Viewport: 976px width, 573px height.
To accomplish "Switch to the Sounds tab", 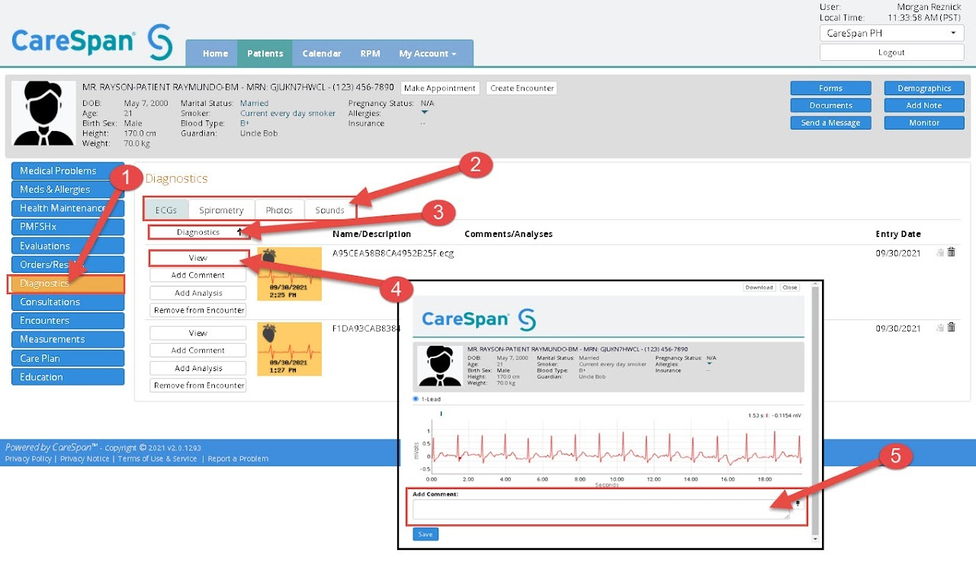I will pyautogui.click(x=329, y=210).
